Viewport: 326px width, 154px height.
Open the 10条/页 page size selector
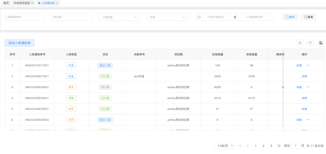tap(224, 146)
